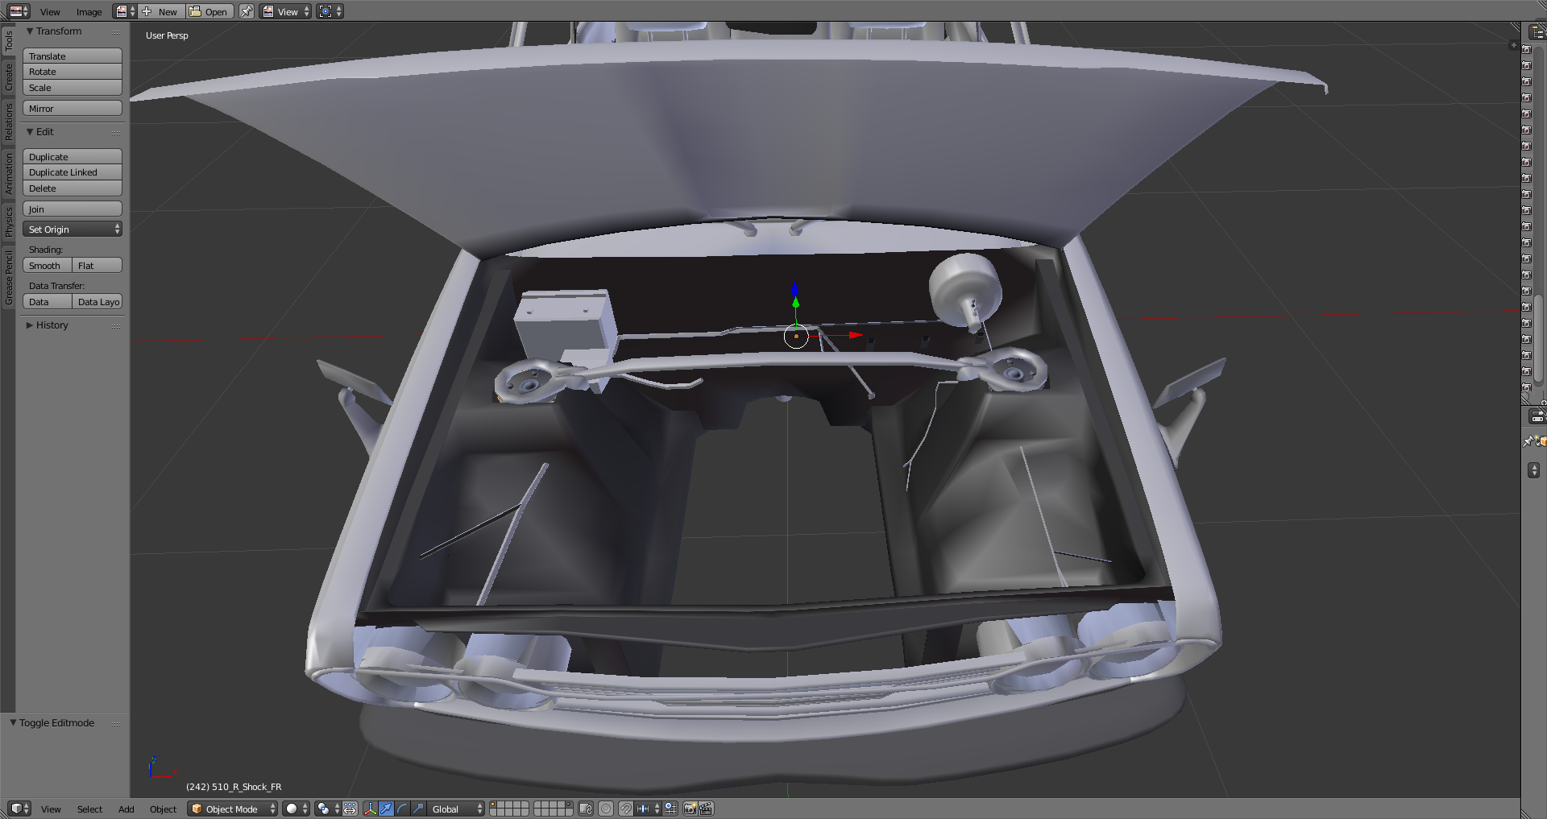Open the Image menu

tap(89, 12)
